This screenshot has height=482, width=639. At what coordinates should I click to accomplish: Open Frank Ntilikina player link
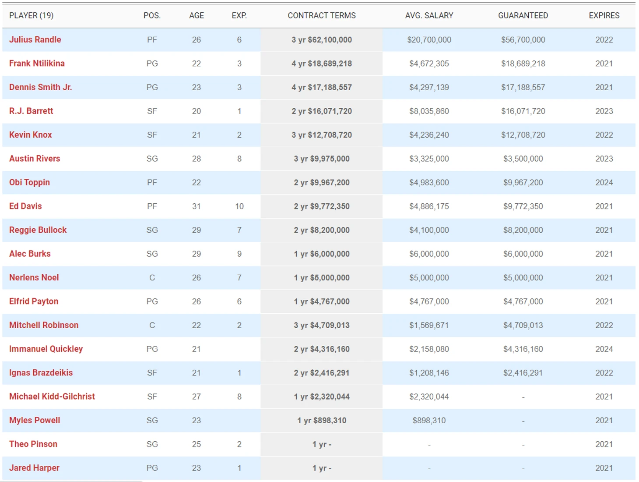37,63
